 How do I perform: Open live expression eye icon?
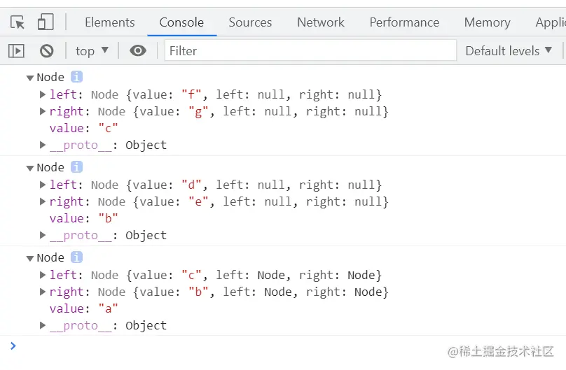tap(138, 50)
